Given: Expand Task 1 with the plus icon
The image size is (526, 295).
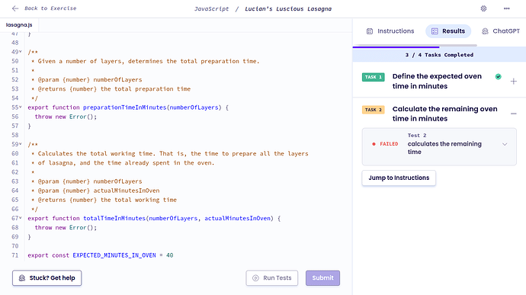Looking at the screenshot, I should 513,82.
